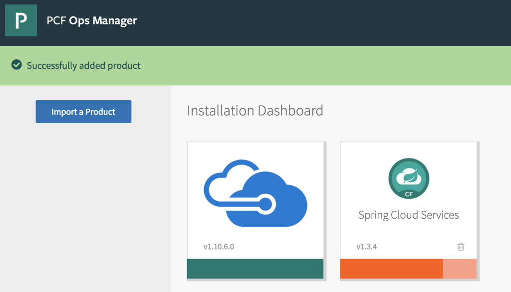This screenshot has height=292, width=511.
Task: Click version v1.3.4 on Spring tile
Action: coord(366,246)
